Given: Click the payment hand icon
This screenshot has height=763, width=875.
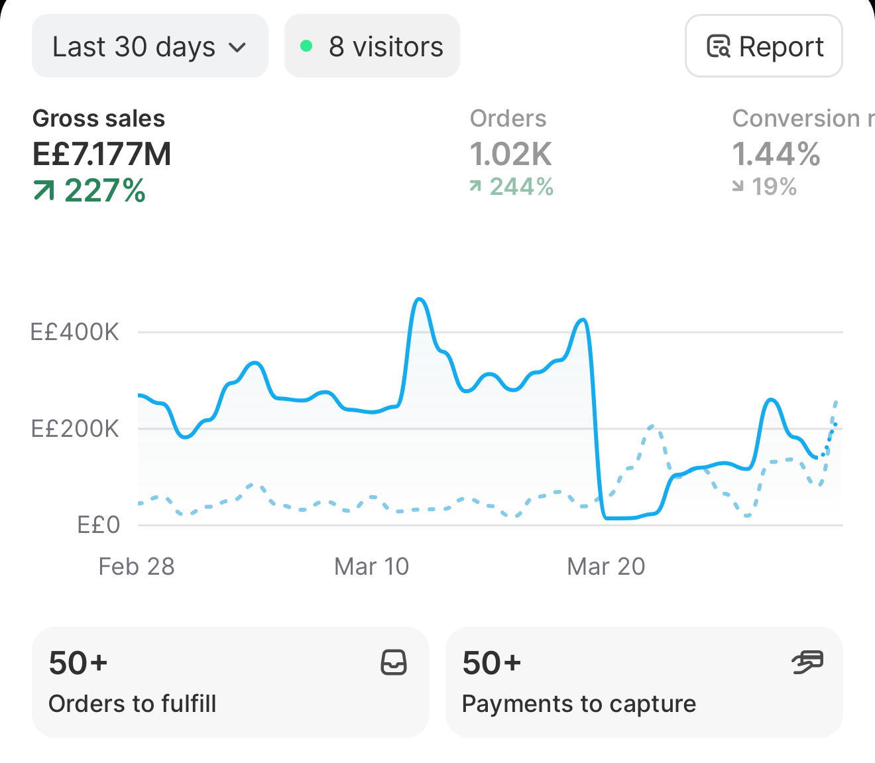Looking at the screenshot, I should (x=807, y=662).
